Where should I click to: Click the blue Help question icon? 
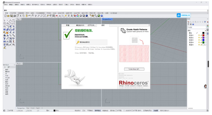(x=102, y=16)
